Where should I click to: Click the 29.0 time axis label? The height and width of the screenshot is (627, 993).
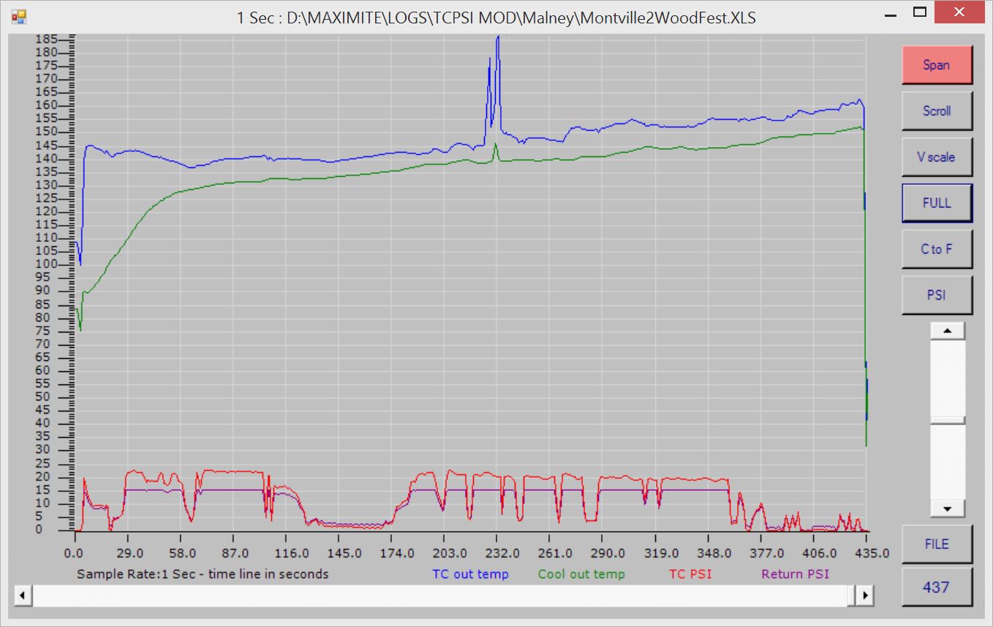[x=128, y=554]
